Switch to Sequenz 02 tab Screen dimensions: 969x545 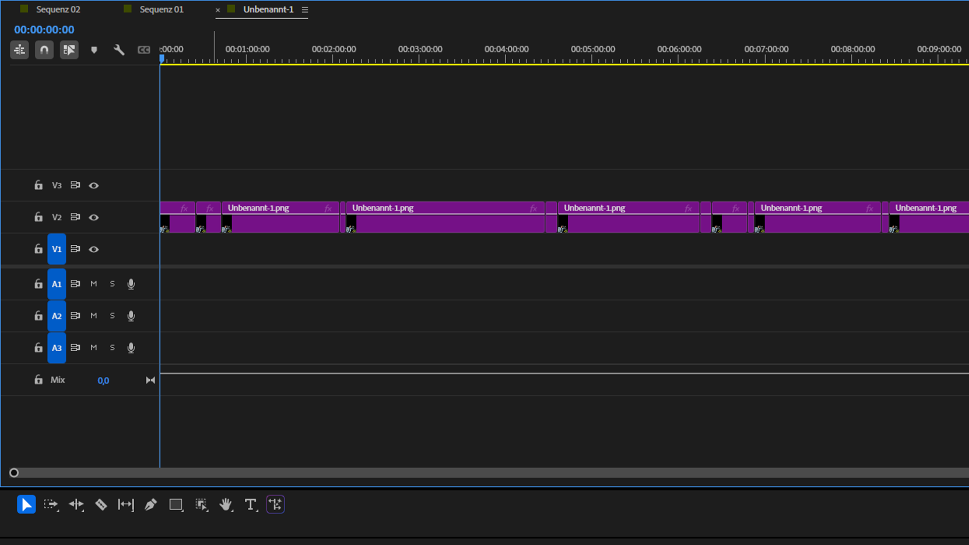point(58,9)
